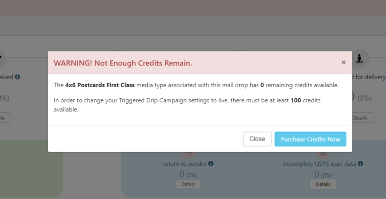Click the warning triangle icon above incomplete USPS scan
This screenshot has height=199, width=386.
click(x=323, y=155)
